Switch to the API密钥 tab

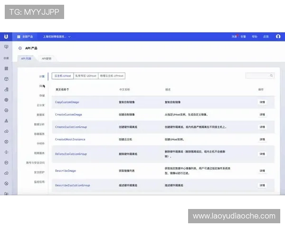pyautogui.click(x=47, y=58)
